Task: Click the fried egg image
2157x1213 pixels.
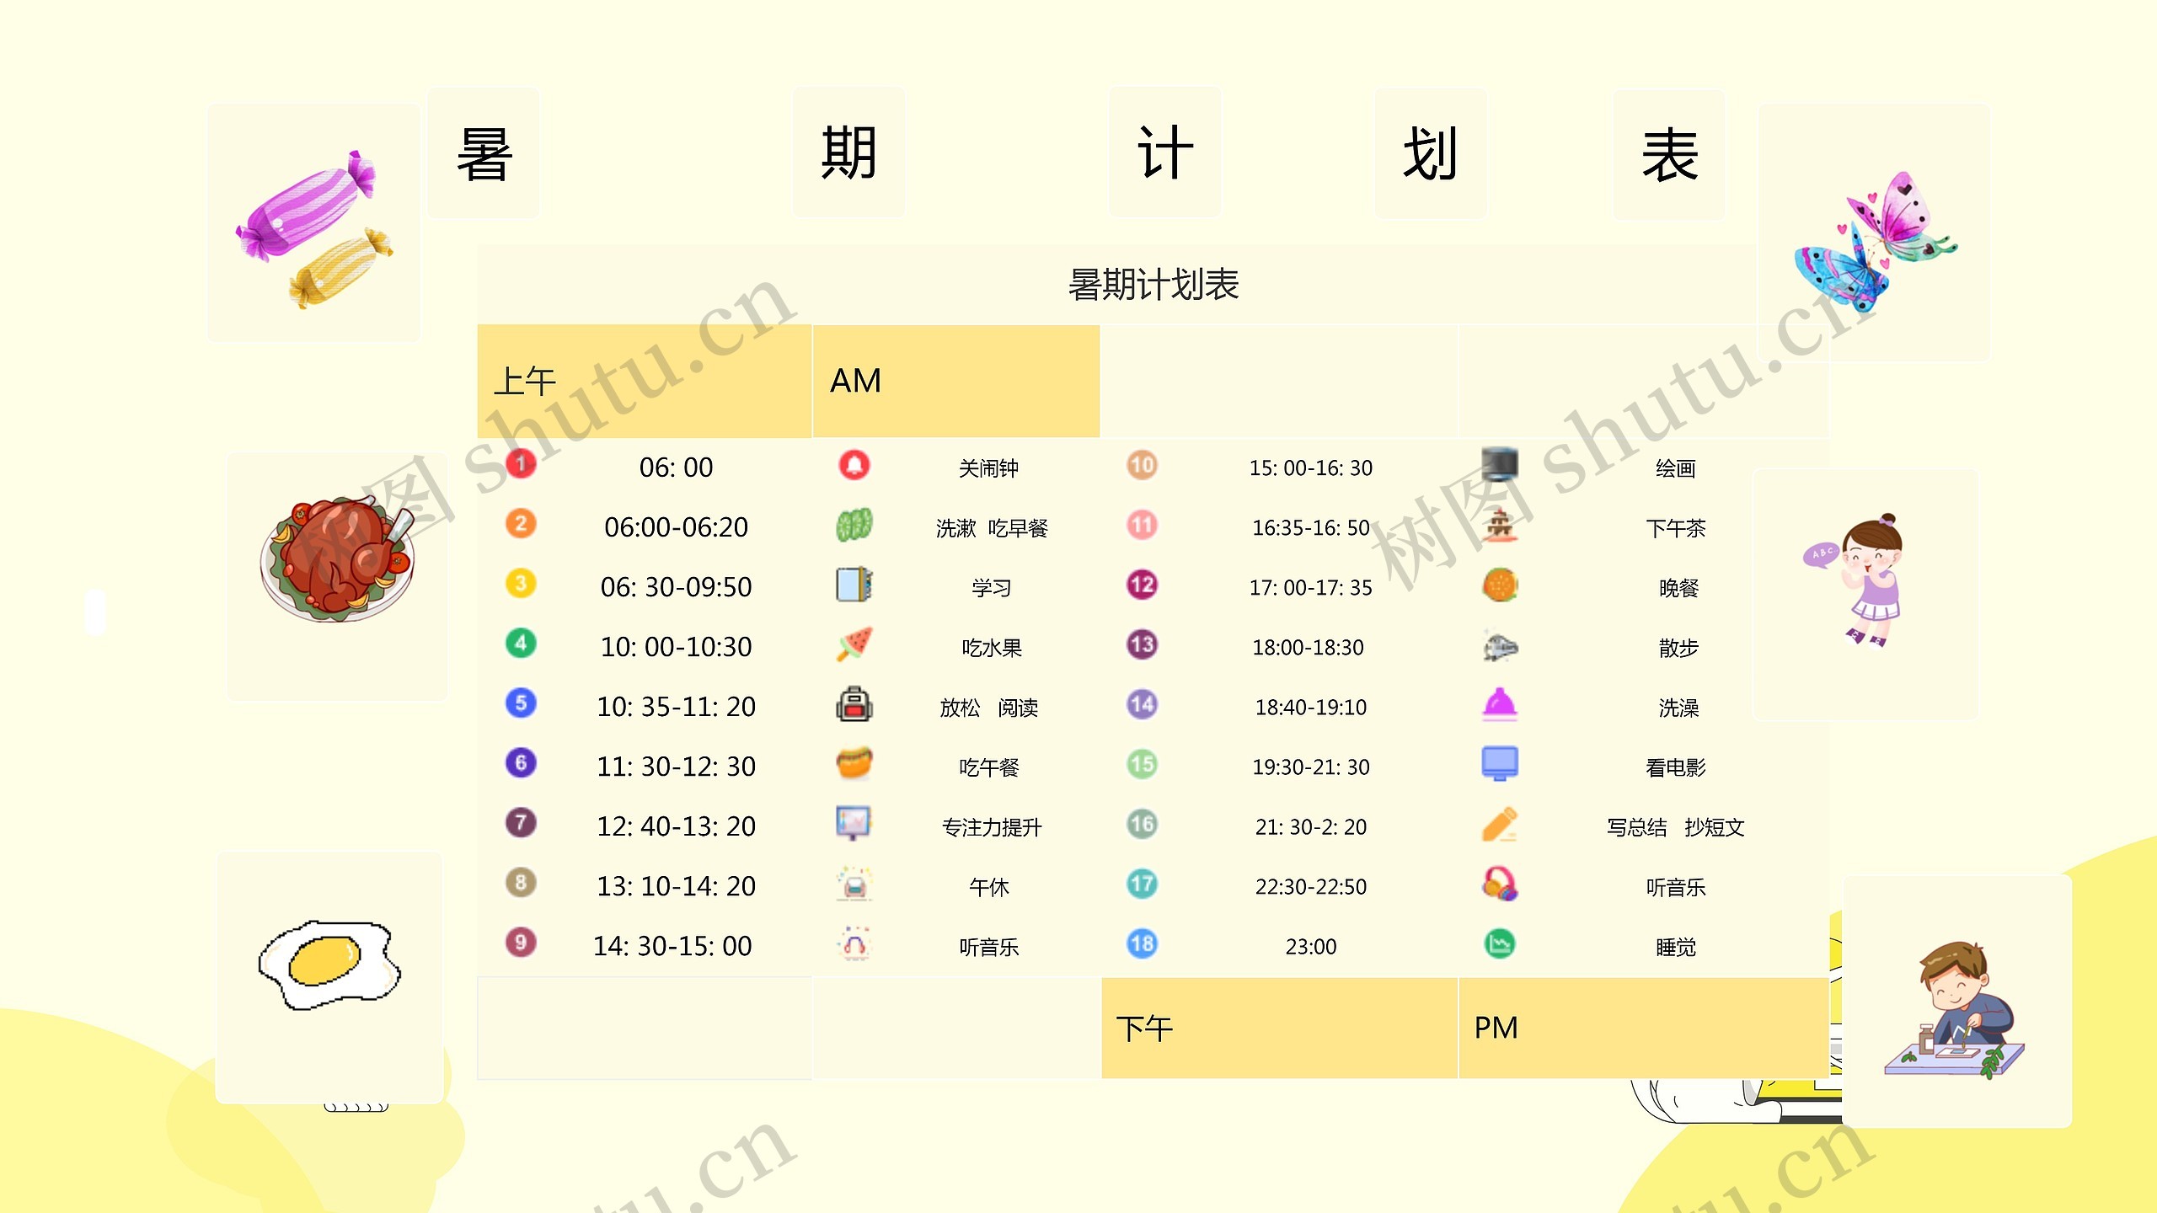Action: (329, 965)
